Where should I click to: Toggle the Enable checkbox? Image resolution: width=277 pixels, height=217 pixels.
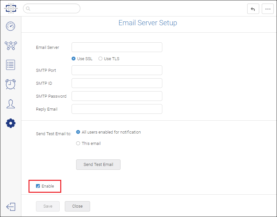38,186
